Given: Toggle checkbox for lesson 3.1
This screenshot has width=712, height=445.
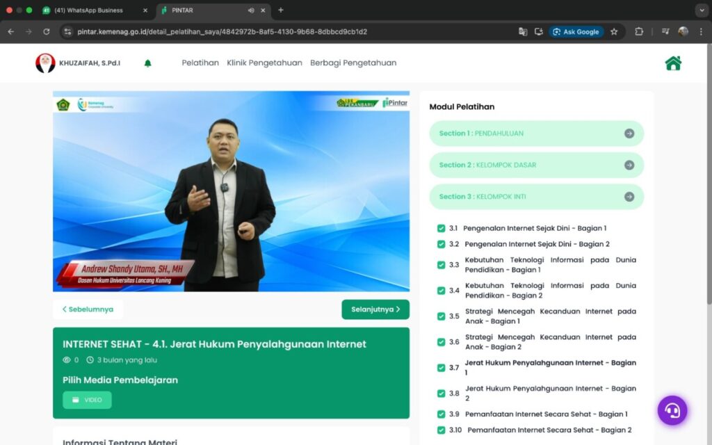Looking at the screenshot, I should pos(441,228).
